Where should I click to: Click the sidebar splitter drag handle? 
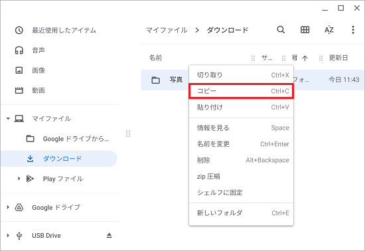click(128, 133)
